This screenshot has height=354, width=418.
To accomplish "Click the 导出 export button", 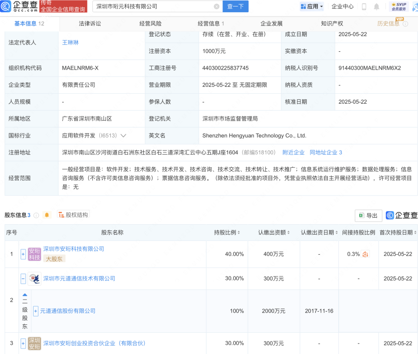I will point(368,216).
